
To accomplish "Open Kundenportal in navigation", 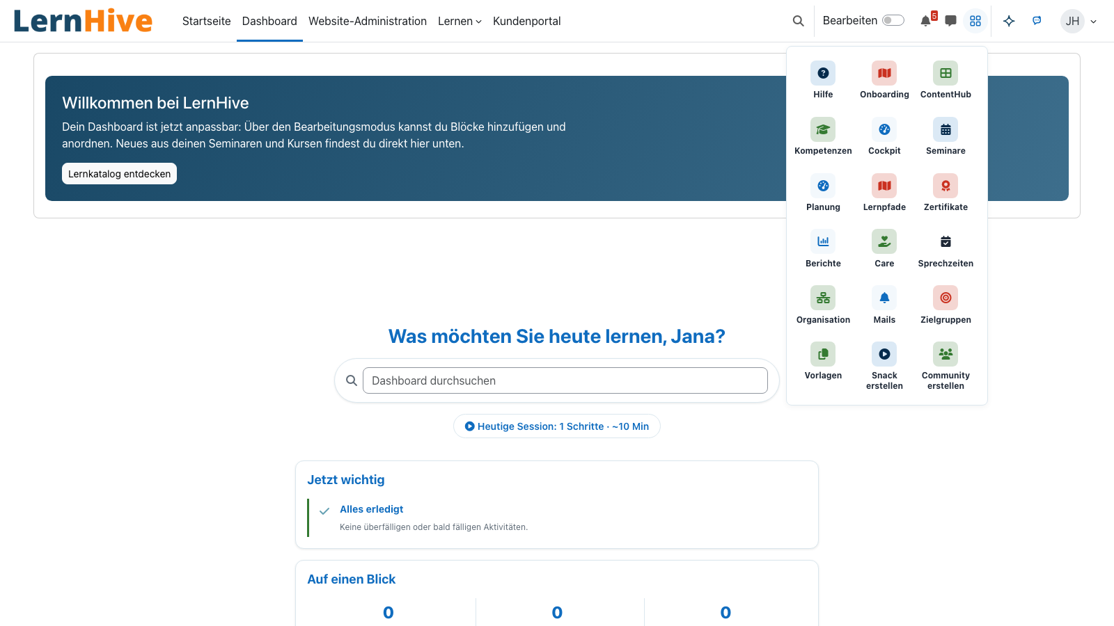I will pyautogui.click(x=527, y=21).
